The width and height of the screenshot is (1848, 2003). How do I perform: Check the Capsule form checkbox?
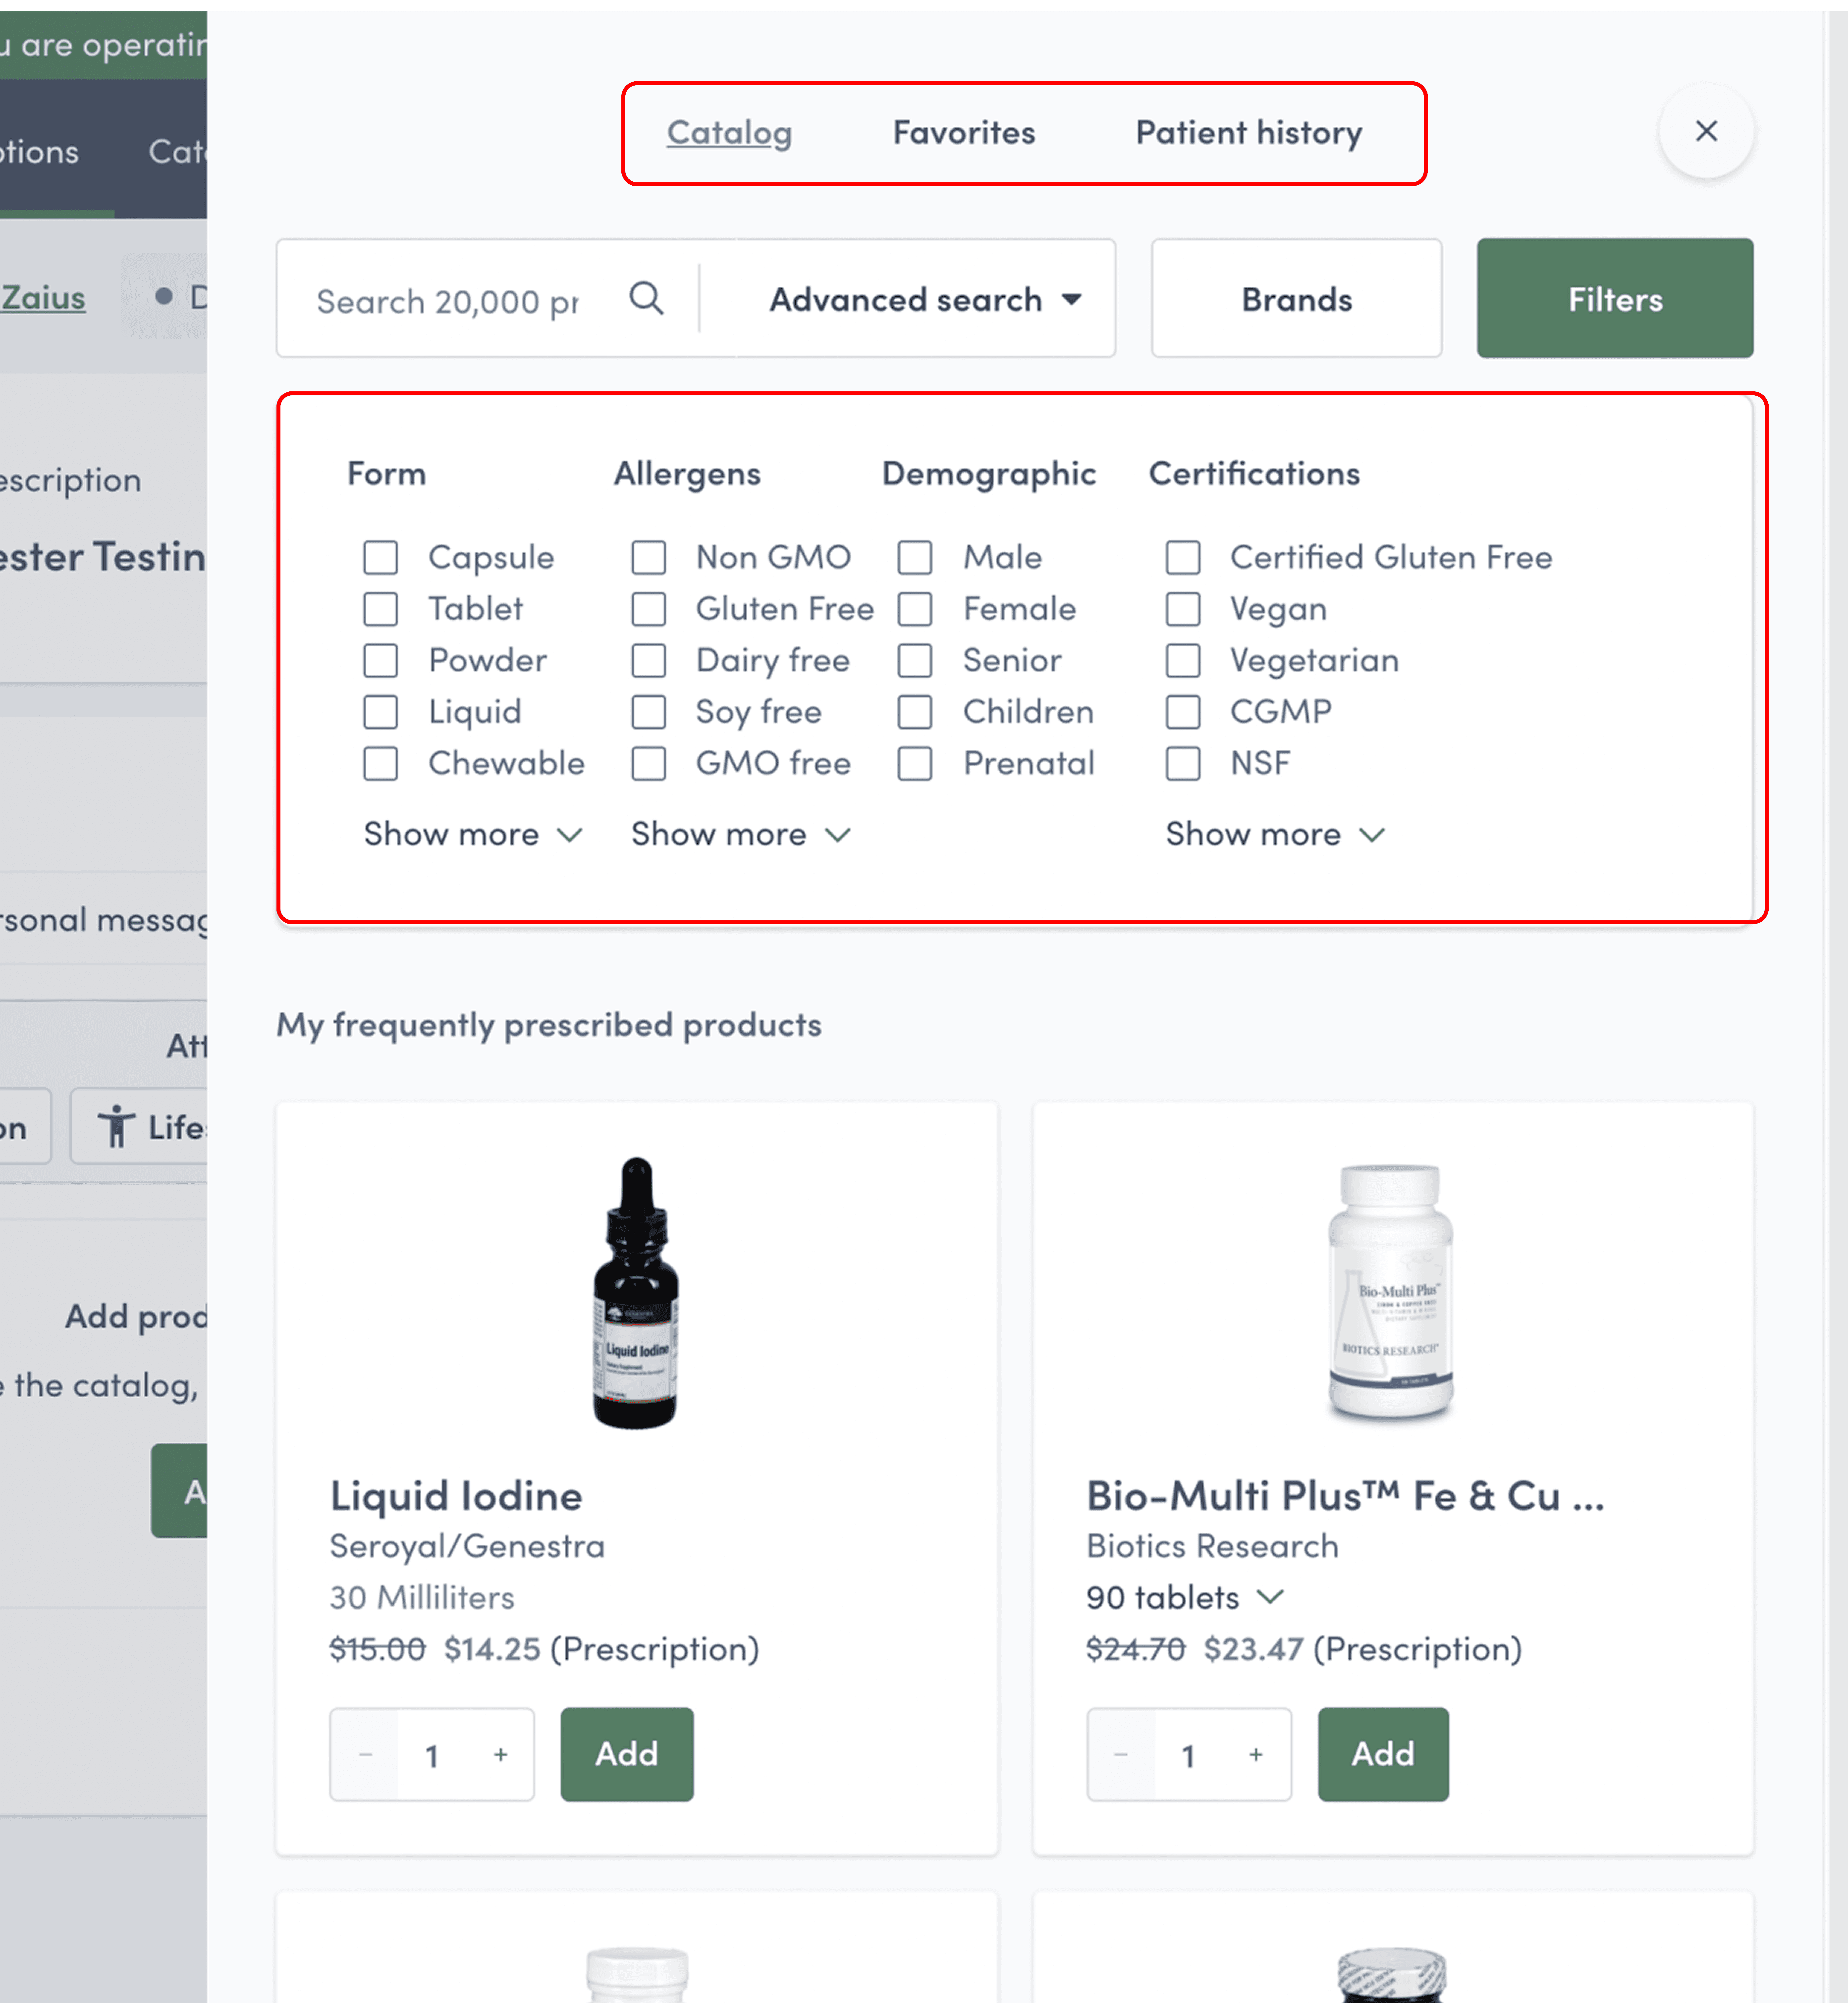click(381, 558)
